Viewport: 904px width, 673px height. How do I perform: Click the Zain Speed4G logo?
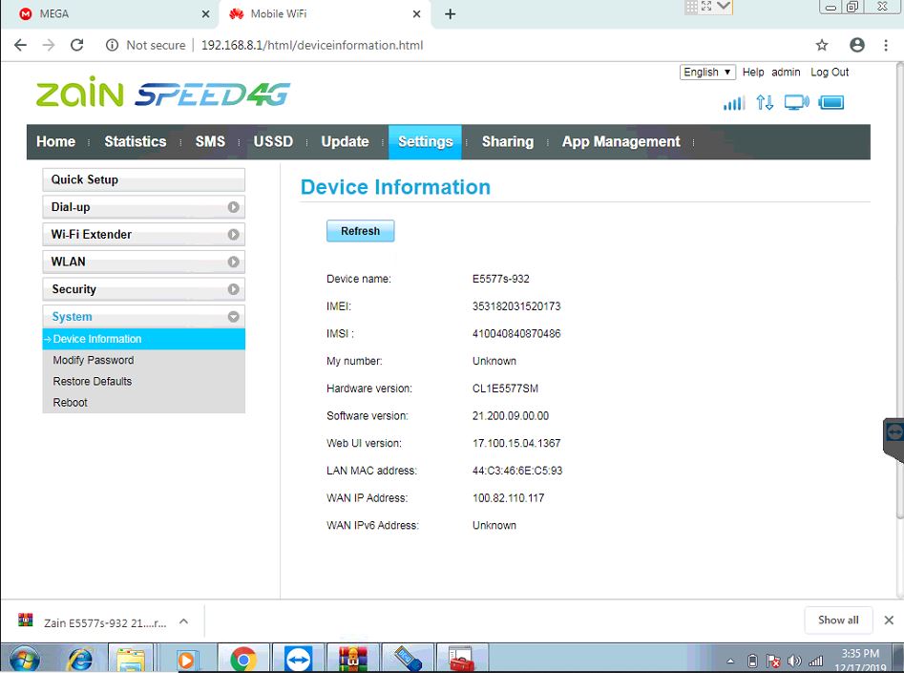(163, 94)
